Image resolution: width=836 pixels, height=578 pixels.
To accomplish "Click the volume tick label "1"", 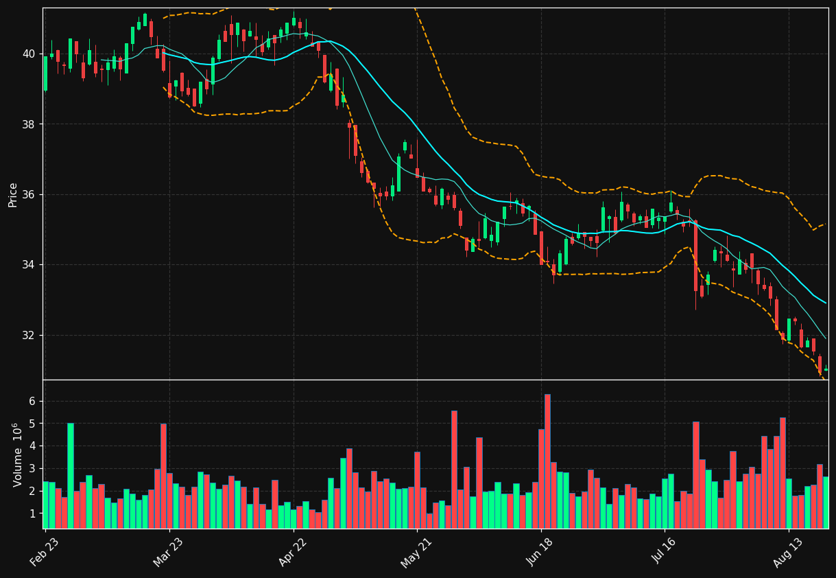I will point(32,513).
